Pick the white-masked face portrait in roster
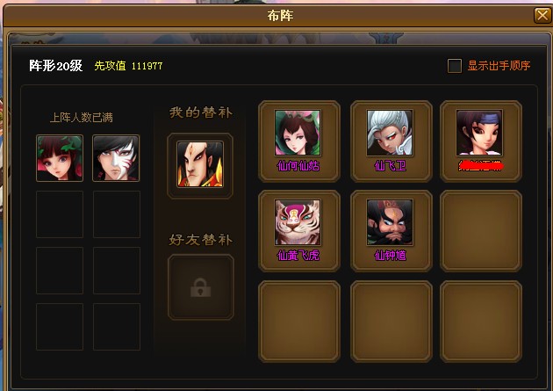 [x=116, y=158]
